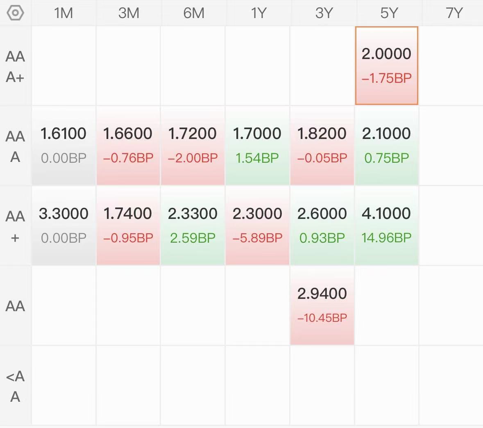This screenshot has height=428, width=483.
Task: Select the 3M tenor column header
Action: 129,13
